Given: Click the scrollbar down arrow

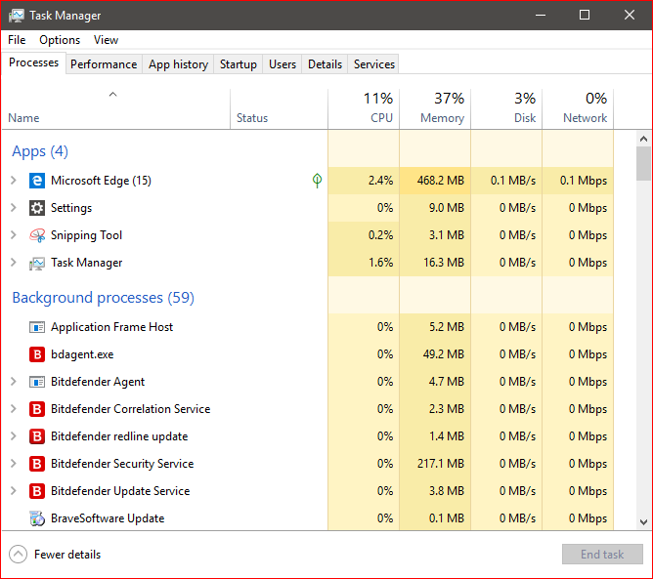Looking at the screenshot, I should coord(643,522).
